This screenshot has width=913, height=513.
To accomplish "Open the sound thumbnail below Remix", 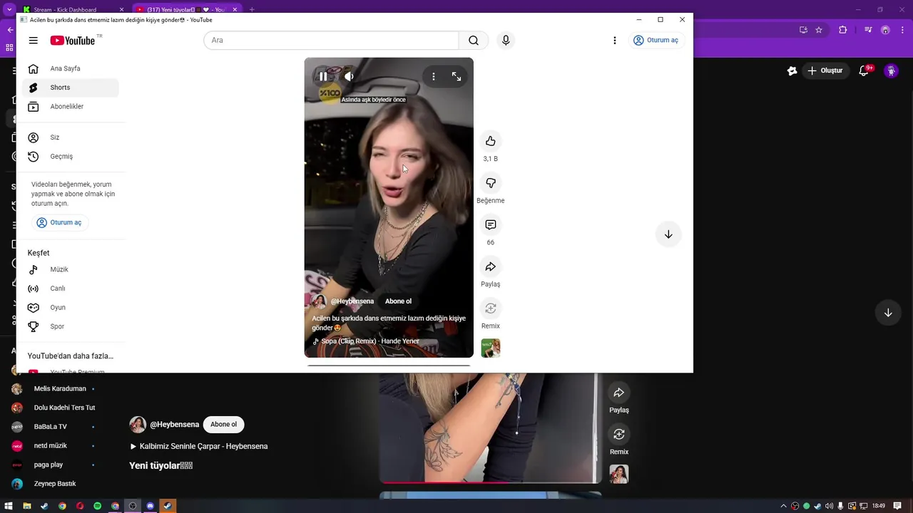I will pos(491,348).
